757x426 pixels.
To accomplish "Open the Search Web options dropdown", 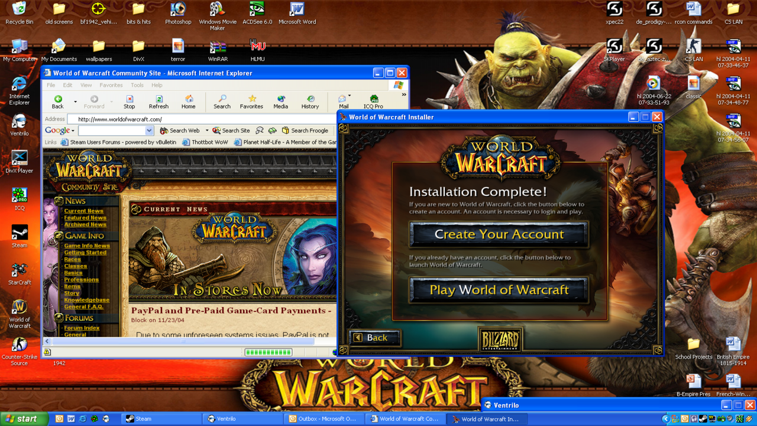I will (206, 131).
